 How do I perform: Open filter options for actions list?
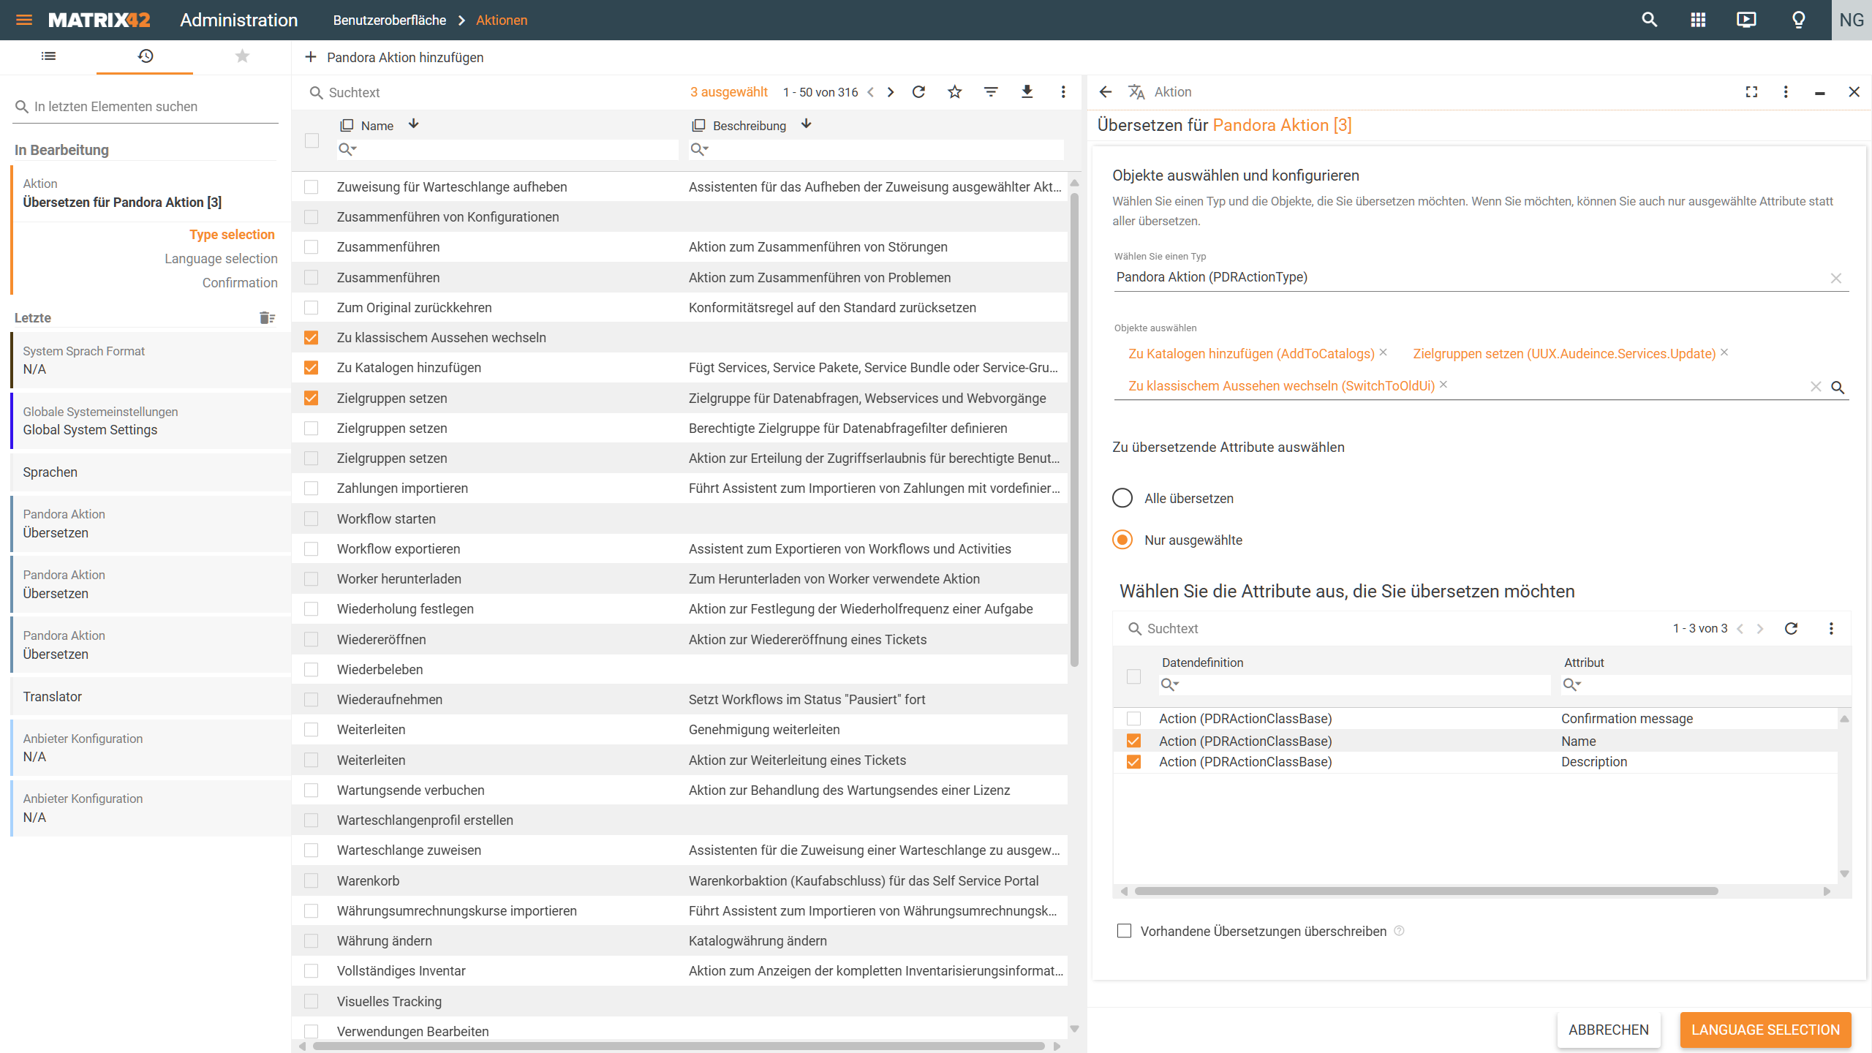[x=990, y=92]
